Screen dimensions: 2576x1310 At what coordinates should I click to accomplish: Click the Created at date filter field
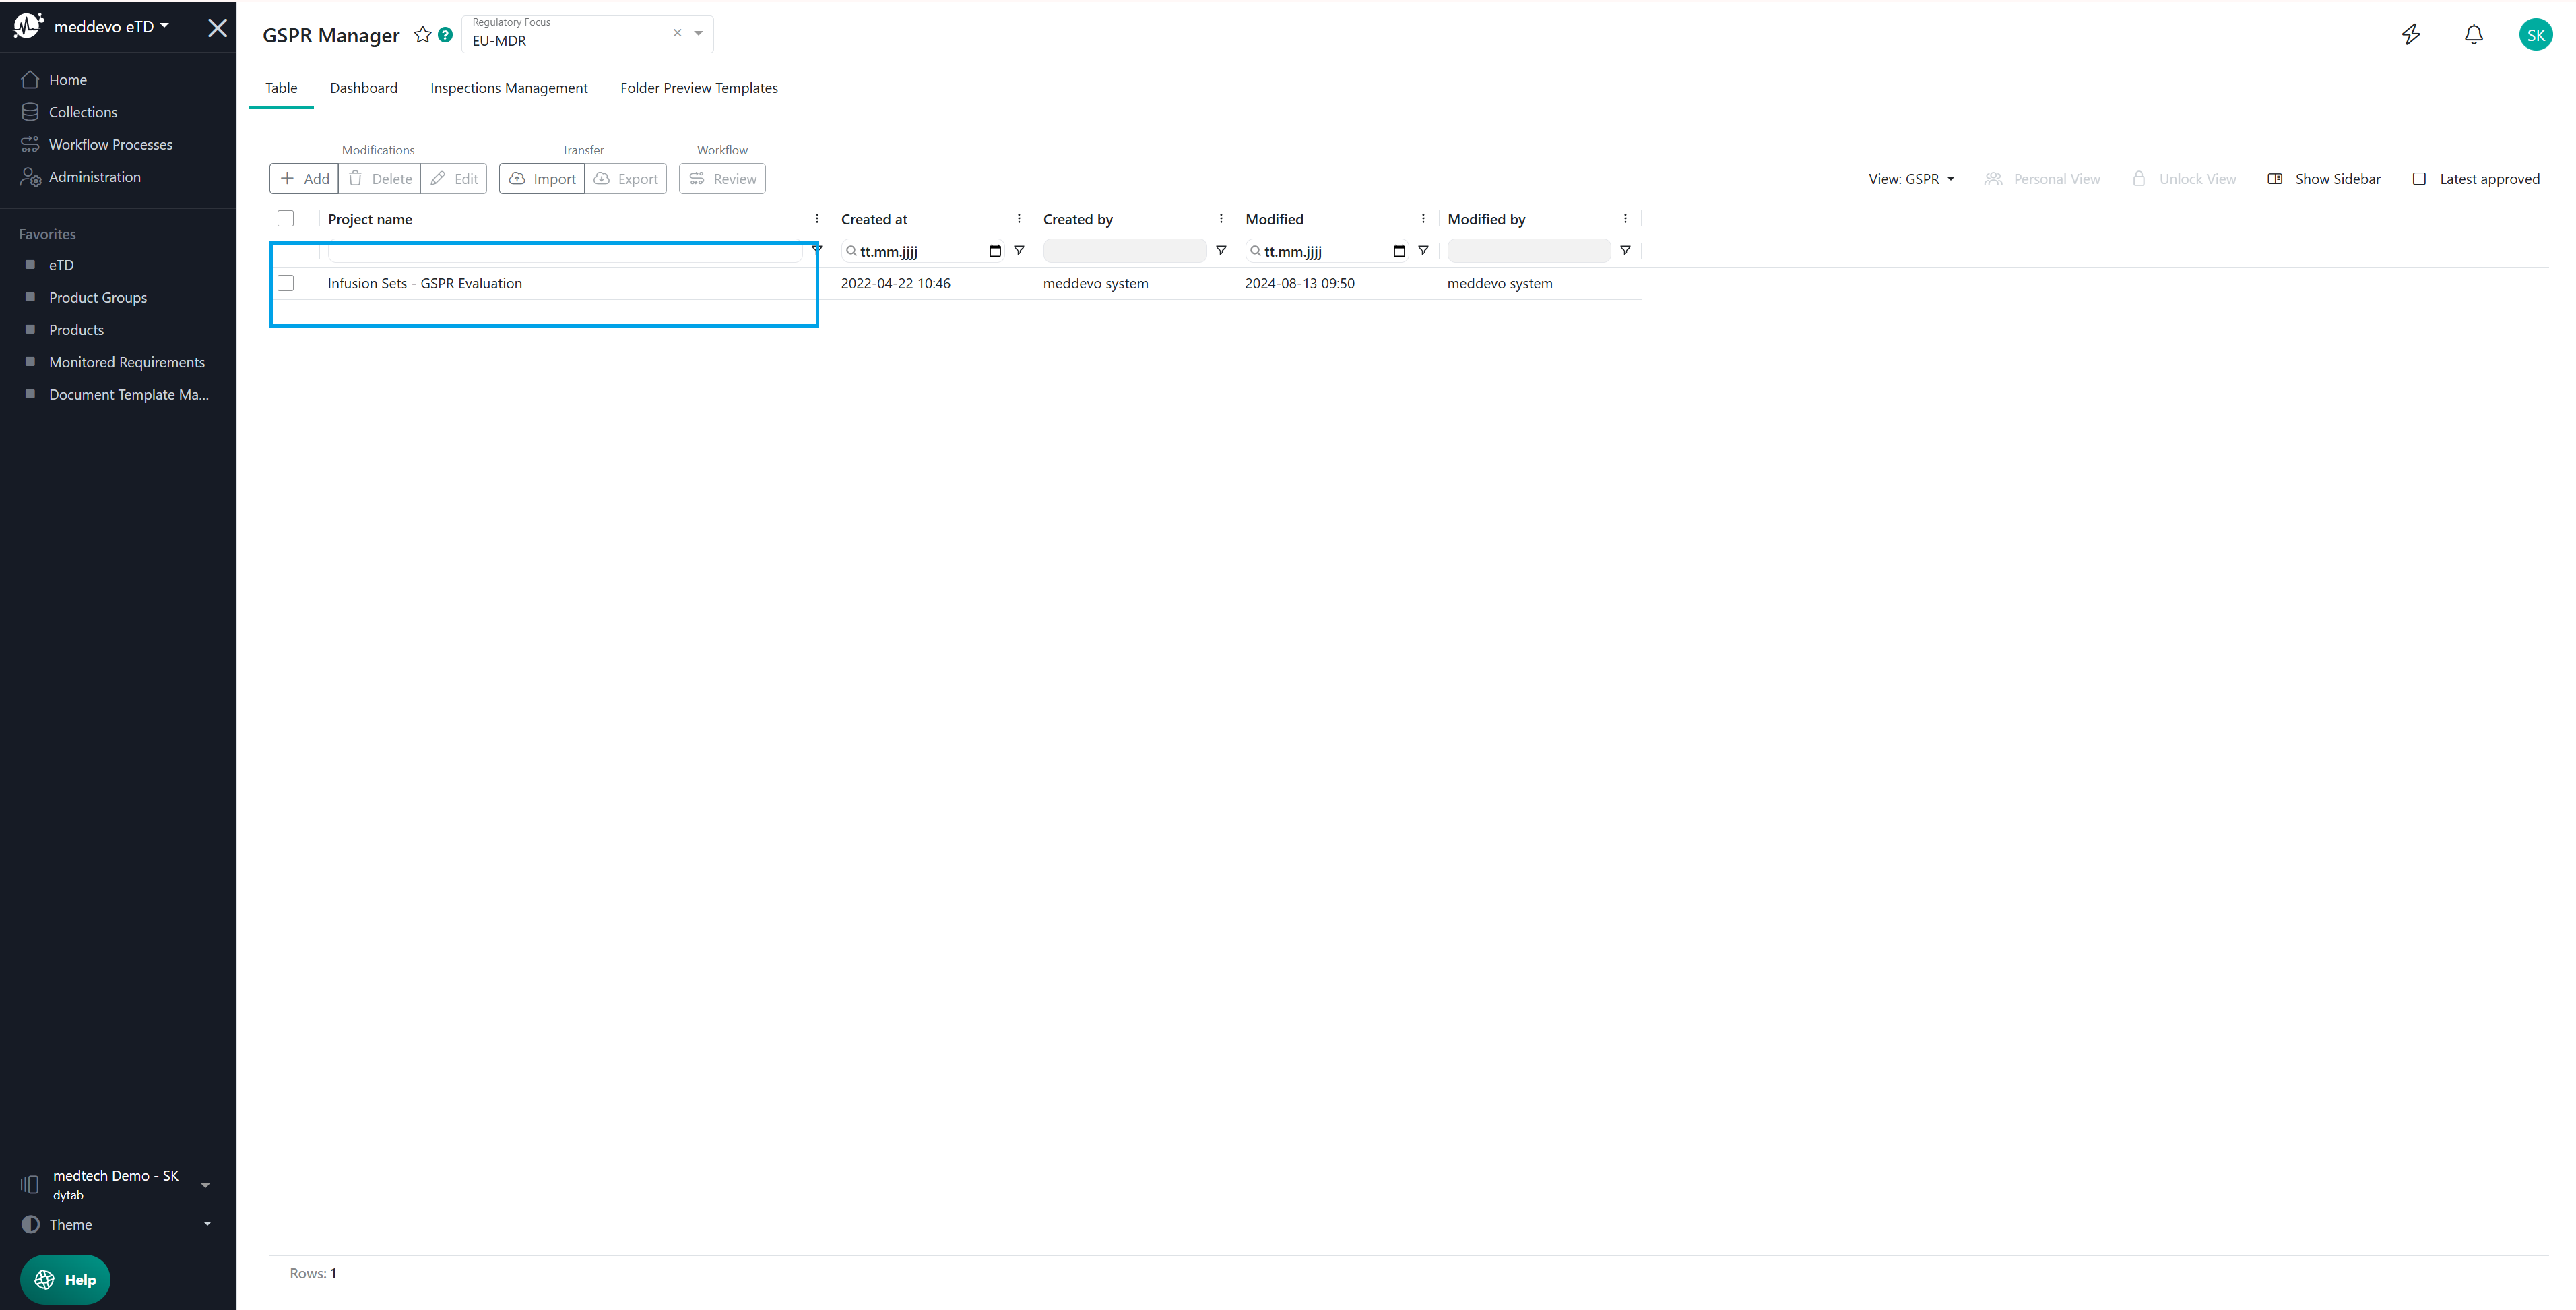point(922,251)
